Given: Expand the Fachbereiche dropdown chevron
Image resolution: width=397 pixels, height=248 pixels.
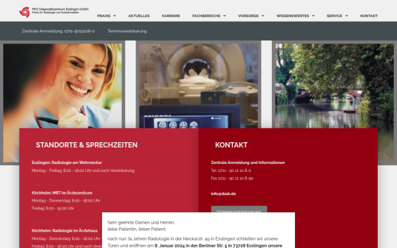Looking at the screenshot, I should coord(224,16).
